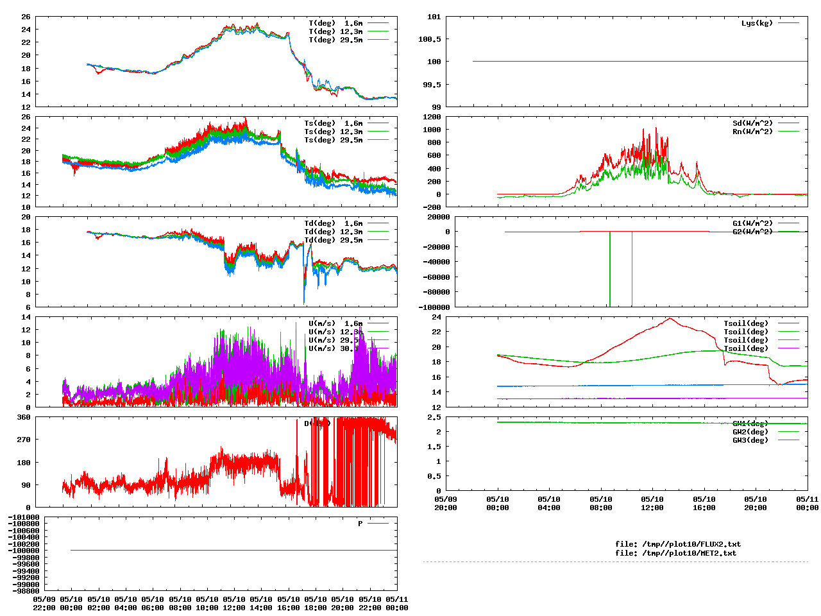Select the 'G2(W/m^2)' legend label
The height and width of the screenshot is (616, 821).
pos(753,232)
